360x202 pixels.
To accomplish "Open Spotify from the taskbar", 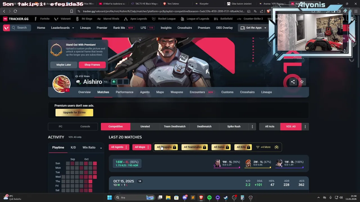I will [209, 198].
